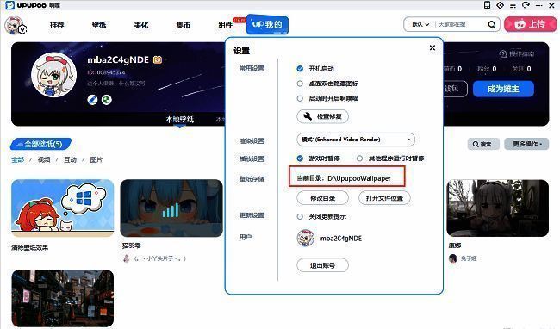Click the 修改目录 button
This screenshot has width=560, height=329.
tap(322, 198)
